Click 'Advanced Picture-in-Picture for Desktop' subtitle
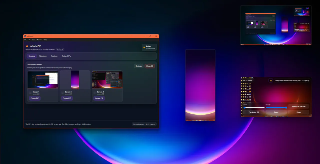 40,49
